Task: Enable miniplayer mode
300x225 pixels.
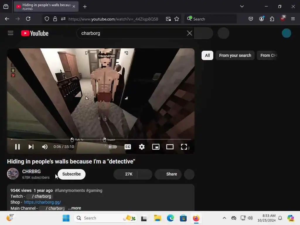Action: 156,147
